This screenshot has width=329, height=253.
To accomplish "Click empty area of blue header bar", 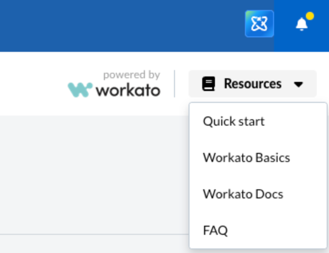I will point(114,25).
